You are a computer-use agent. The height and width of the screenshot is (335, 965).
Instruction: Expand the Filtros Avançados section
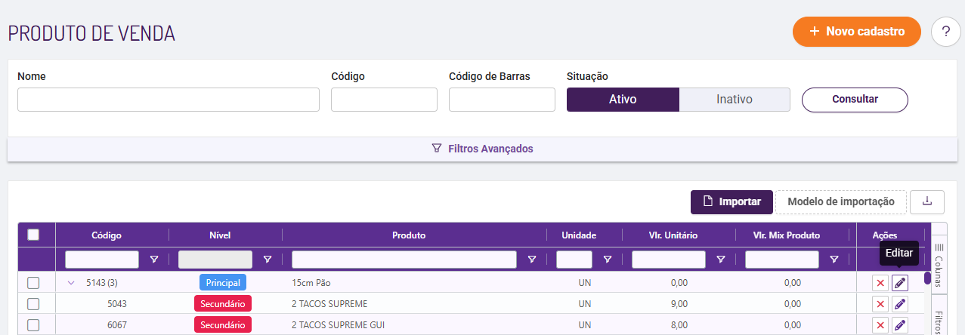tap(482, 149)
